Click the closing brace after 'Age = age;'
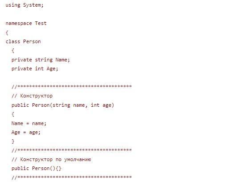This screenshot has height=182, width=245. [x=13, y=142]
